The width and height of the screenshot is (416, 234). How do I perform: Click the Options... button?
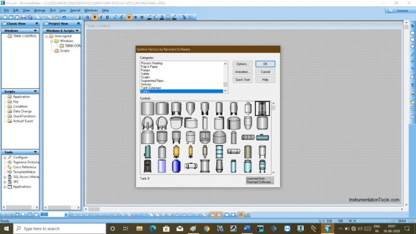(242, 64)
